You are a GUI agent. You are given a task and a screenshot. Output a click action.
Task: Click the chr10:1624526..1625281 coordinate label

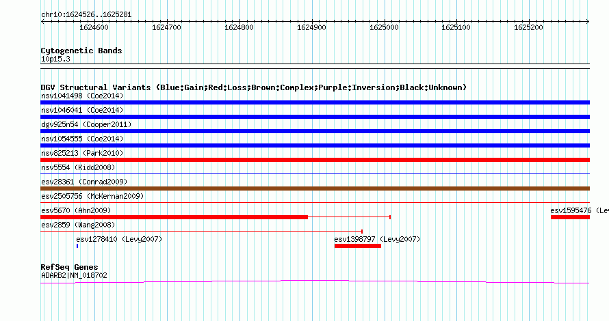(x=86, y=15)
